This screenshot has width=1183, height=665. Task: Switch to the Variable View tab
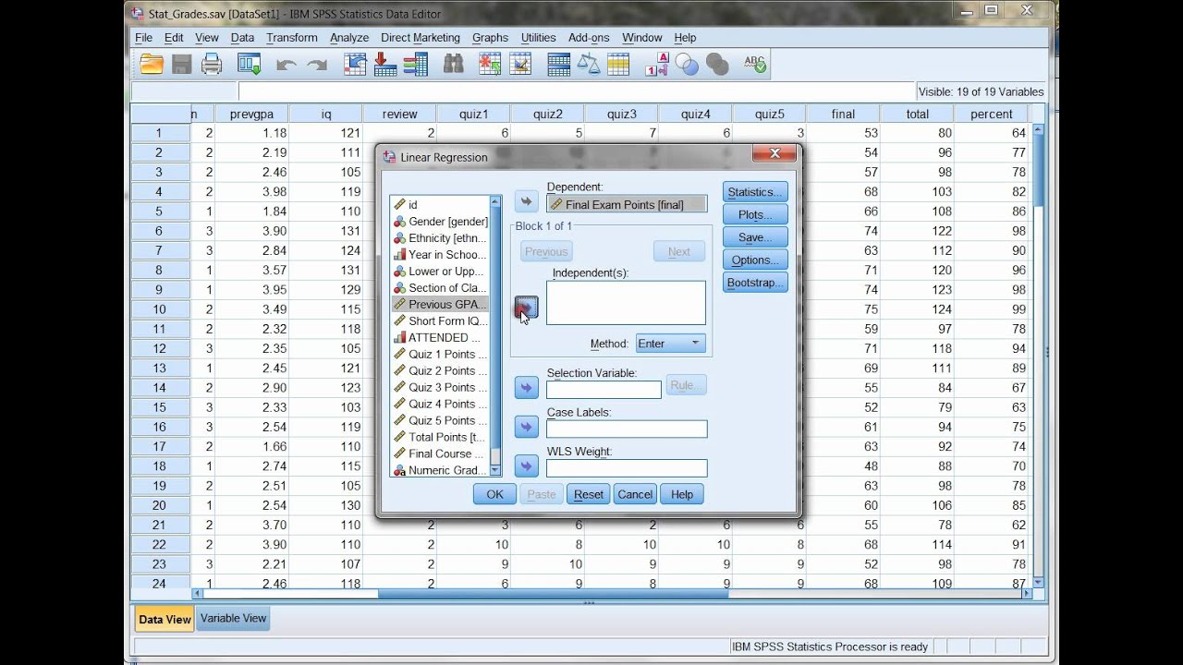point(233,618)
